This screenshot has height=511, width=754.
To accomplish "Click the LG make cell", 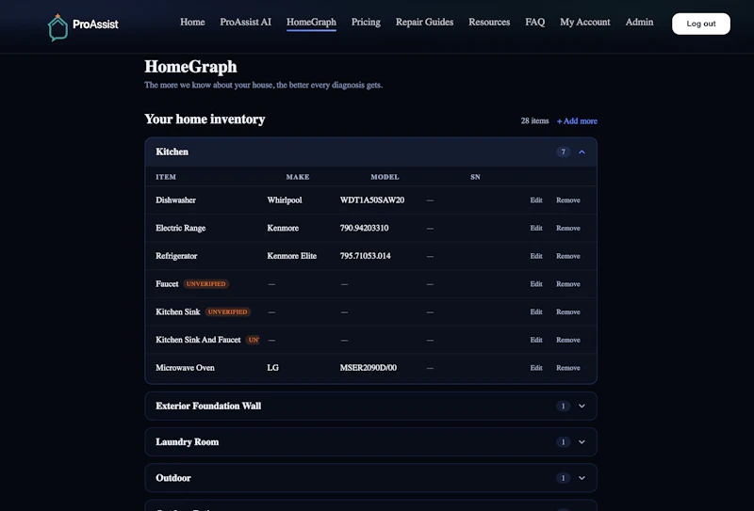I will tap(272, 368).
